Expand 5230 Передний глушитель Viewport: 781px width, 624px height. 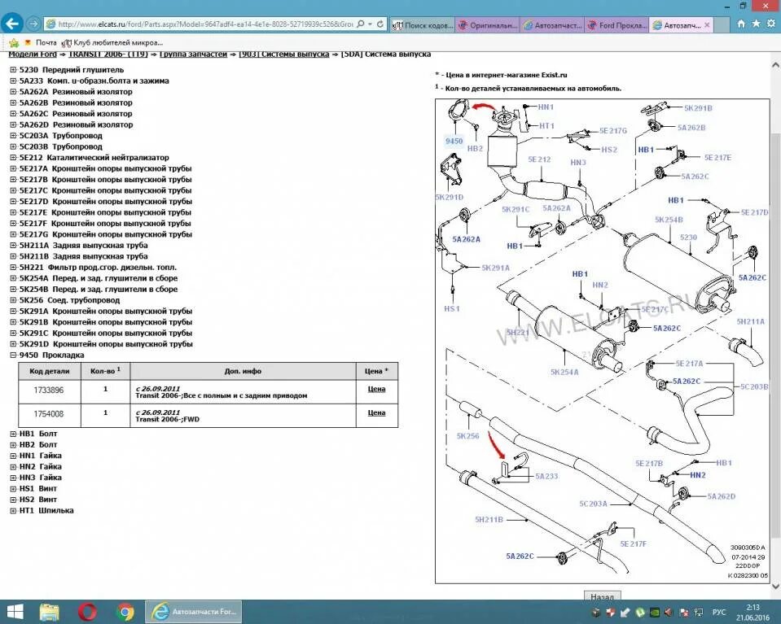[x=14, y=70]
